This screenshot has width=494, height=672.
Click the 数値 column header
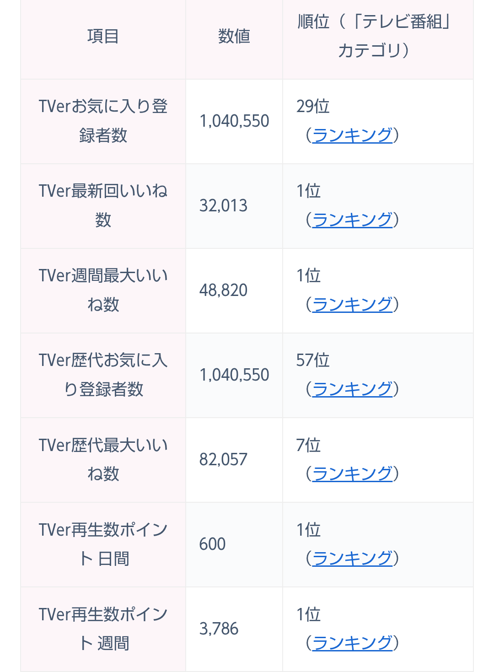coord(234,36)
